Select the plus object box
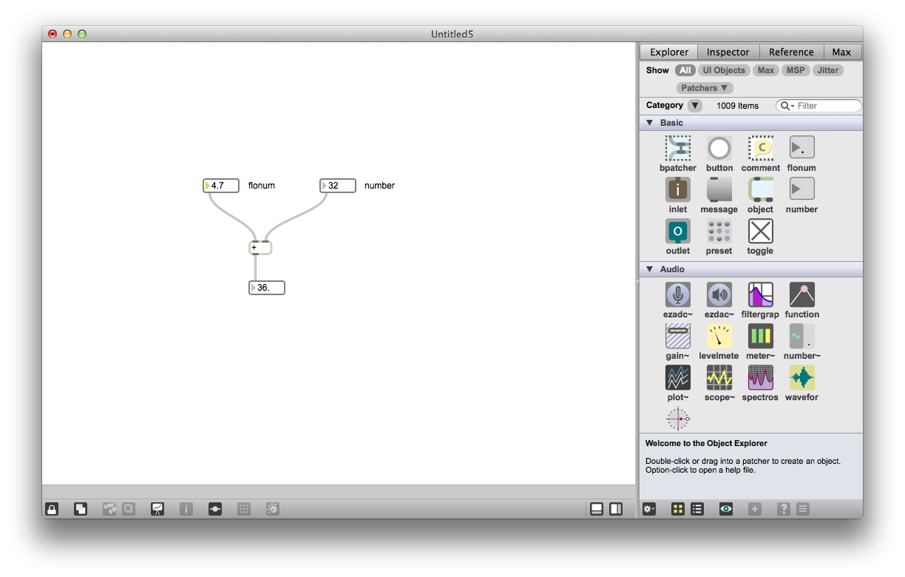The height and width of the screenshot is (577, 905). click(x=260, y=248)
